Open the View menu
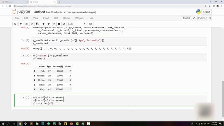This screenshot has width=224, height=126. (x=36, y=18)
